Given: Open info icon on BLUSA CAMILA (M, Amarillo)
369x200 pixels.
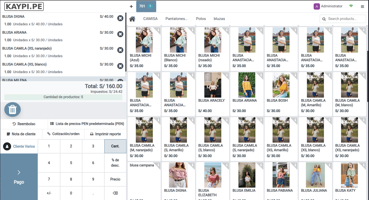Looking at the screenshot, I should (x=330, y=75).
